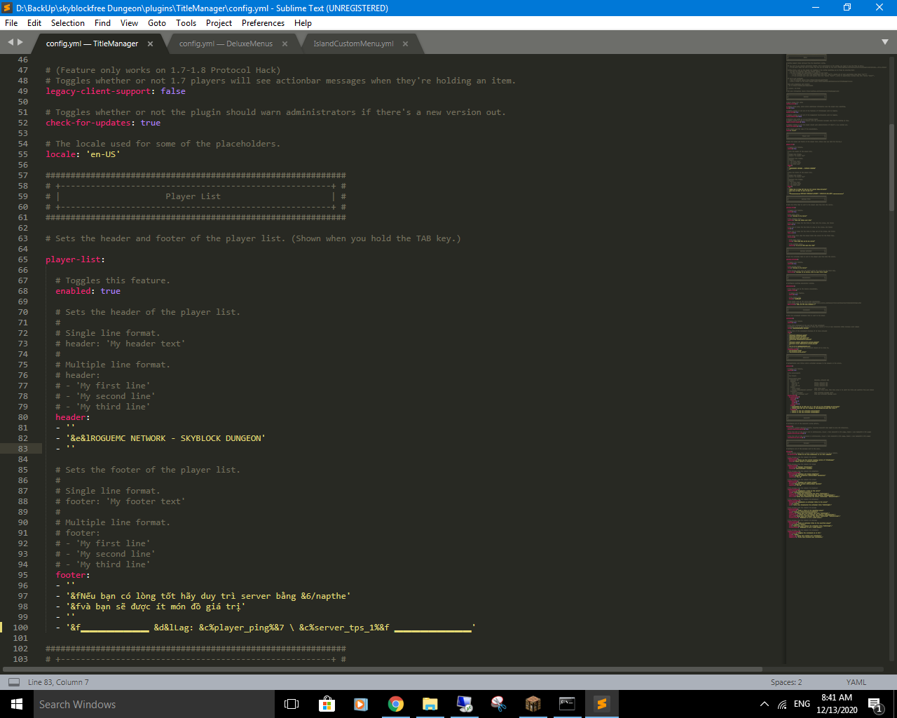Open the Minecraft crafting table taskbar icon
The width and height of the screenshot is (897, 718).
(533, 704)
